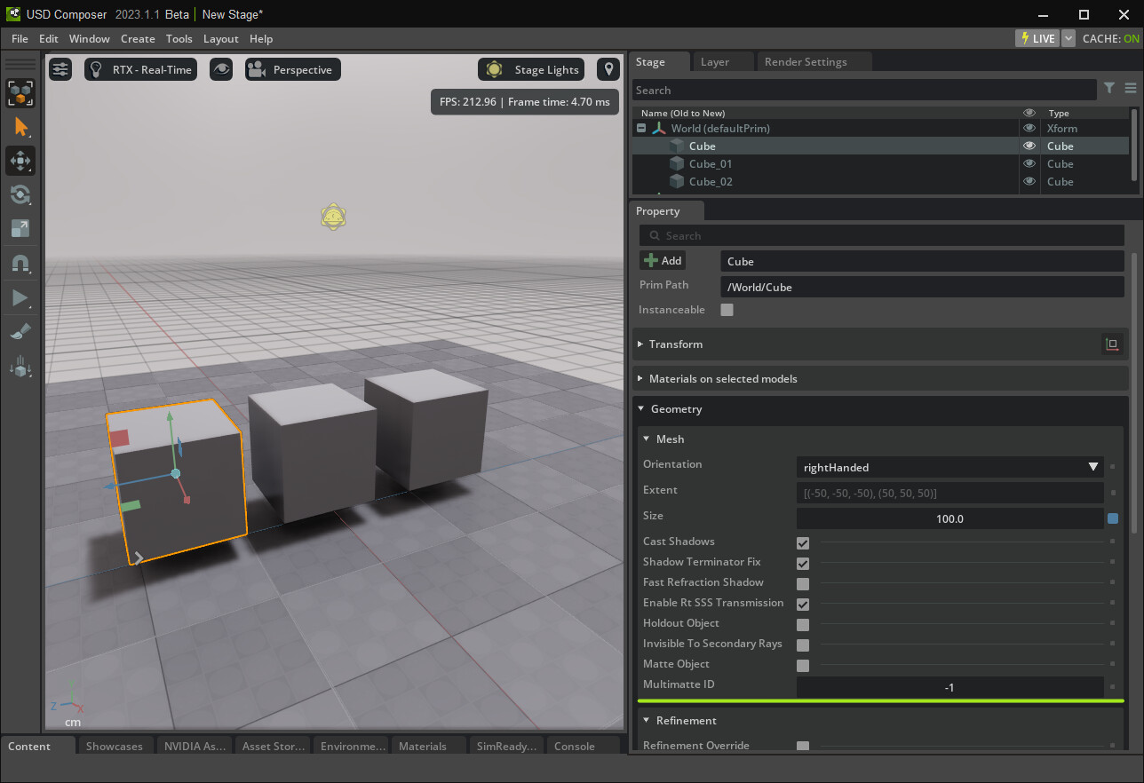The height and width of the screenshot is (783, 1144).
Task: Collapse the Refinement section
Action: (647, 721)
